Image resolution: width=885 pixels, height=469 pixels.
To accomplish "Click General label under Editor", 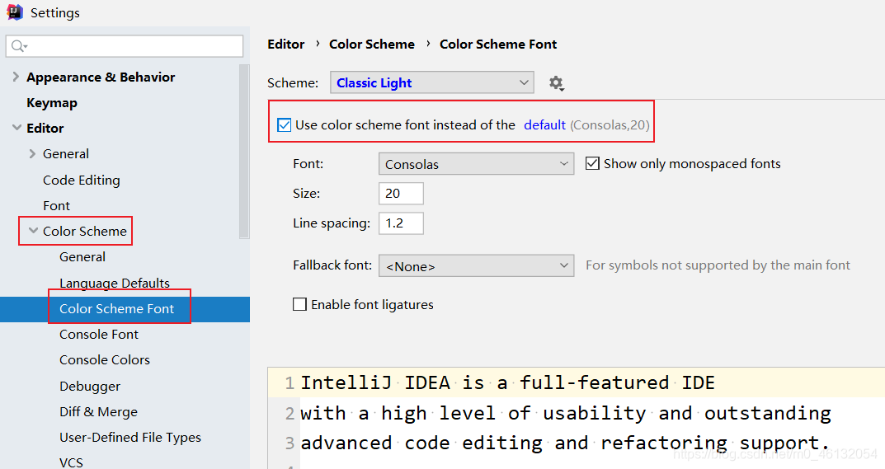I will pyautogui.click(x=66, y=153).
